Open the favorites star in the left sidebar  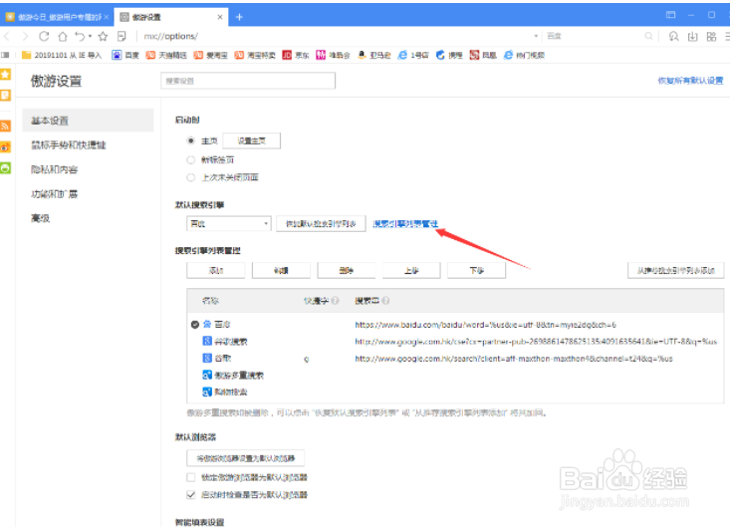click(5, 74)
